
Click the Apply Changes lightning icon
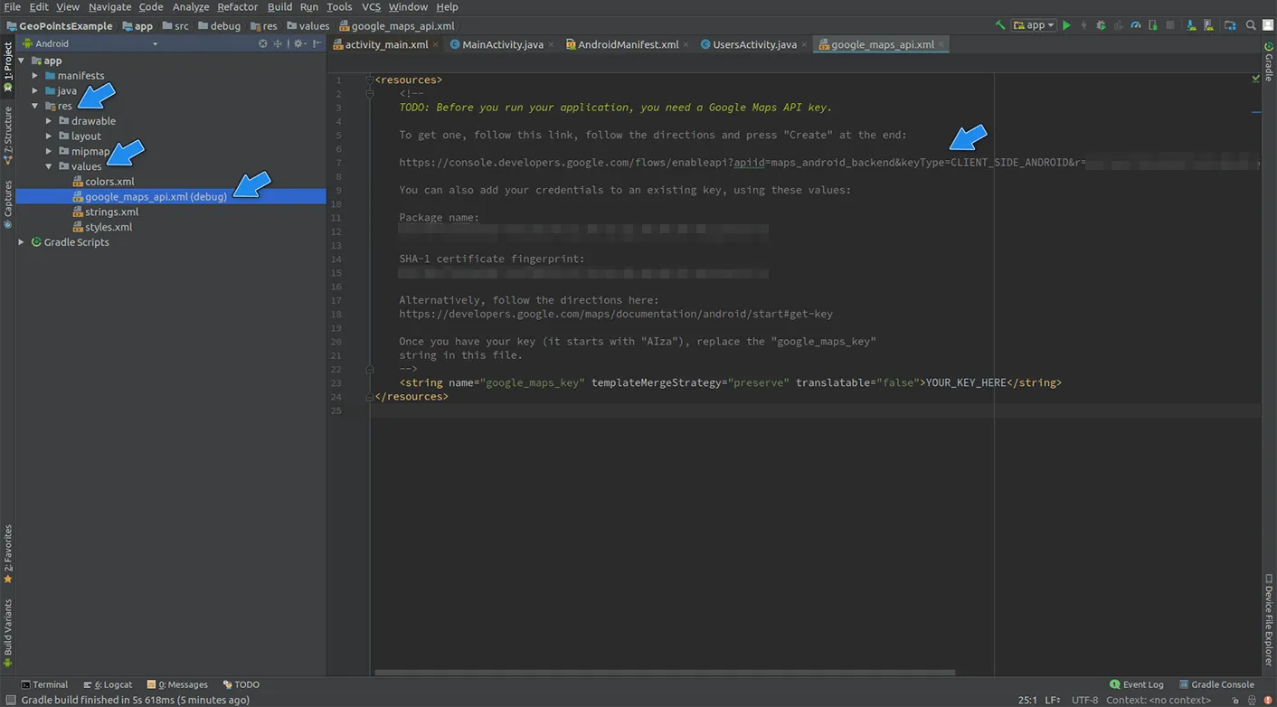1084,25
